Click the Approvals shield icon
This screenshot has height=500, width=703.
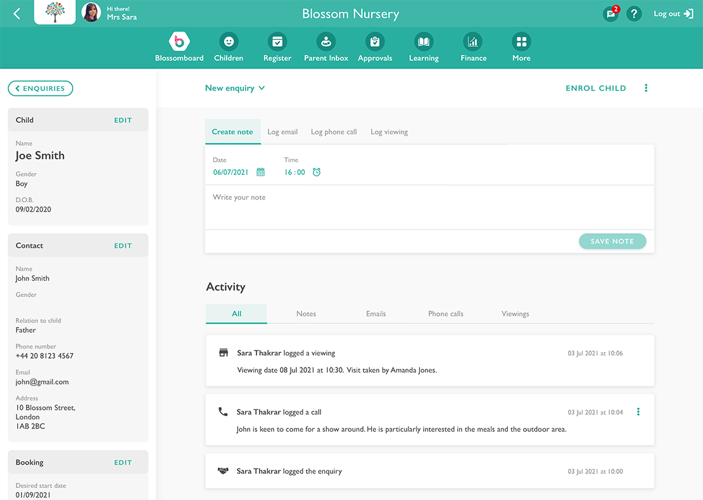click(x=374, y=41)
